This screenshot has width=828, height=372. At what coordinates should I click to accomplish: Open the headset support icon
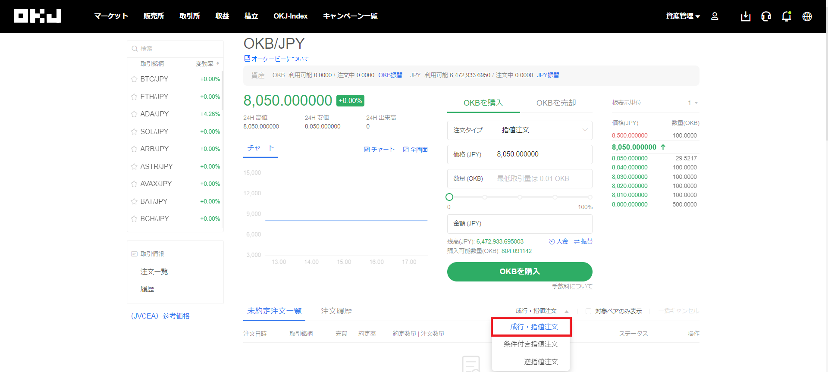[766, 16]
